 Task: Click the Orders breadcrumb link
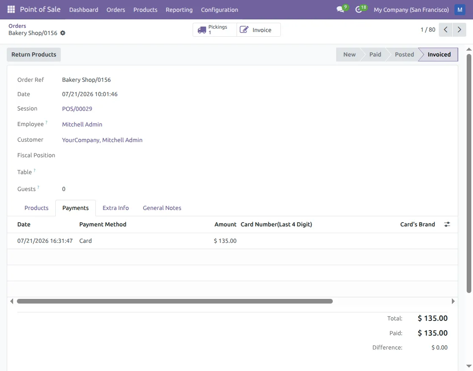(17, 26)
